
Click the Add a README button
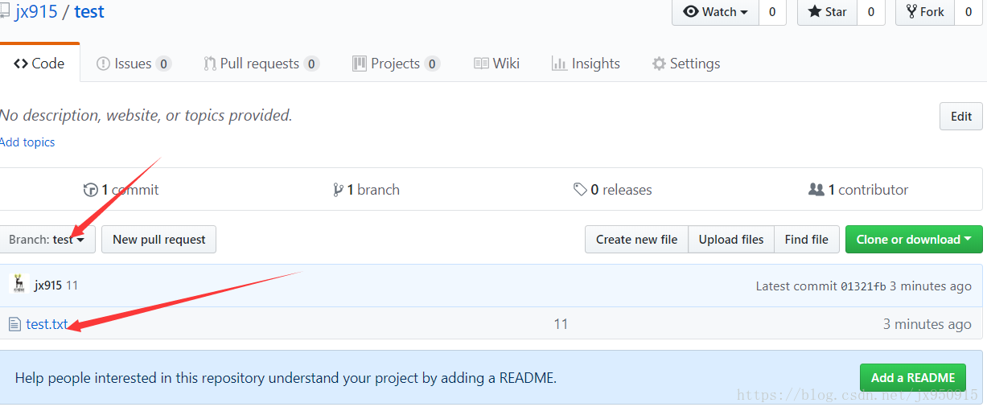913,377
